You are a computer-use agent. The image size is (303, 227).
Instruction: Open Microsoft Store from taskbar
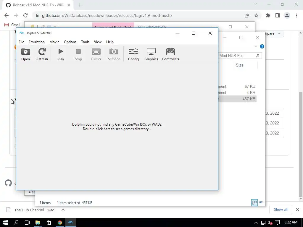click(49, 223)
